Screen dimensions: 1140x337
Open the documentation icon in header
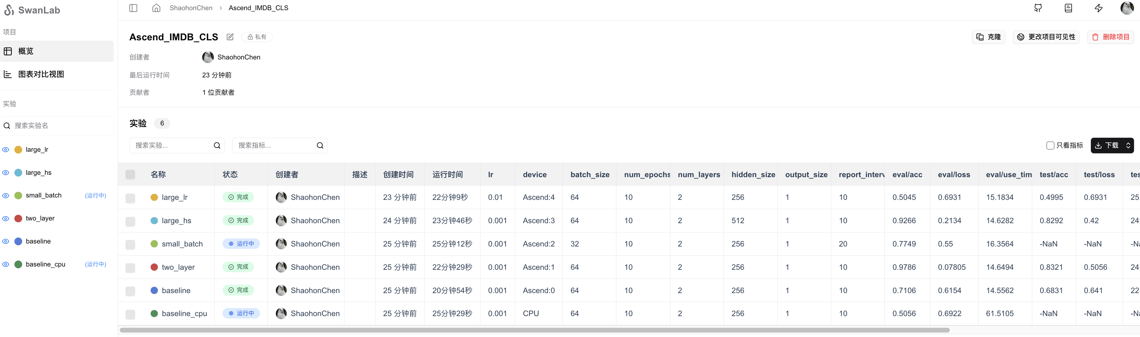click(x=1068, y=8)
